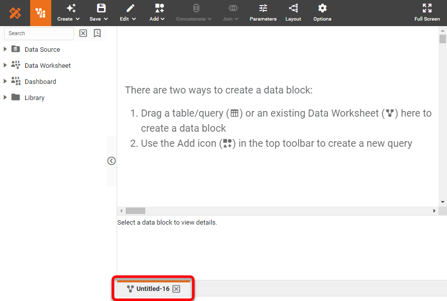The image size is (447, 301).
Task: Expand the Library folder
Action: [x=5, y=97]
